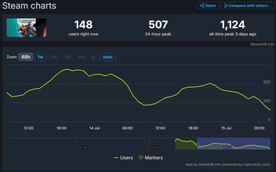Click the Markers green circle icon

pos(141,157)
